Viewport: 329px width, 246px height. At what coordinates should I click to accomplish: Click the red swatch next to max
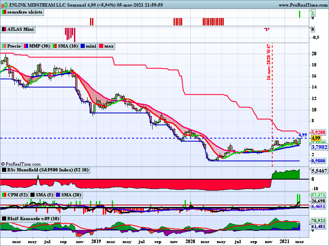(x=101, y=46)
